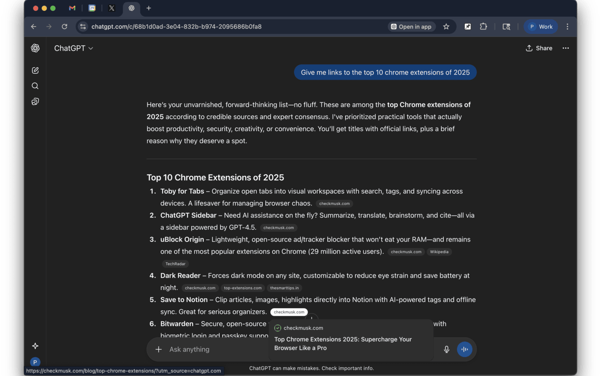The image size is (601, 376).
Task: Click the sparkle icon in the sidebar
Action: [x=35, y=346]
